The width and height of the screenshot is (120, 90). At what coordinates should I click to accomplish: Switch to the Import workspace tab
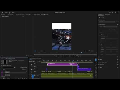(6, 12)
